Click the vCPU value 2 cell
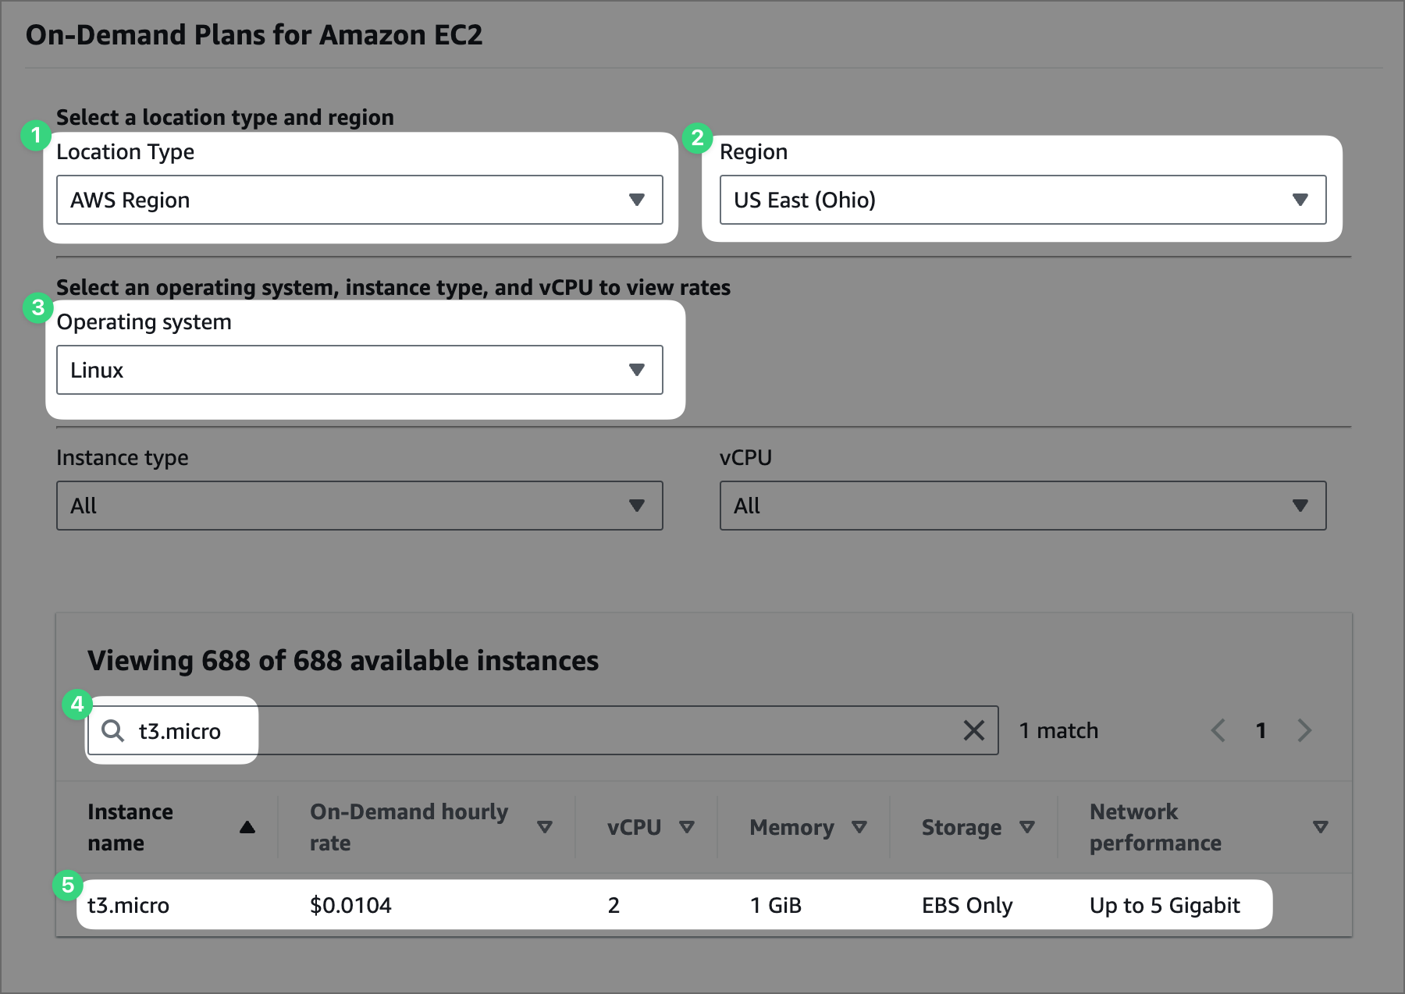 pos(614,905)
